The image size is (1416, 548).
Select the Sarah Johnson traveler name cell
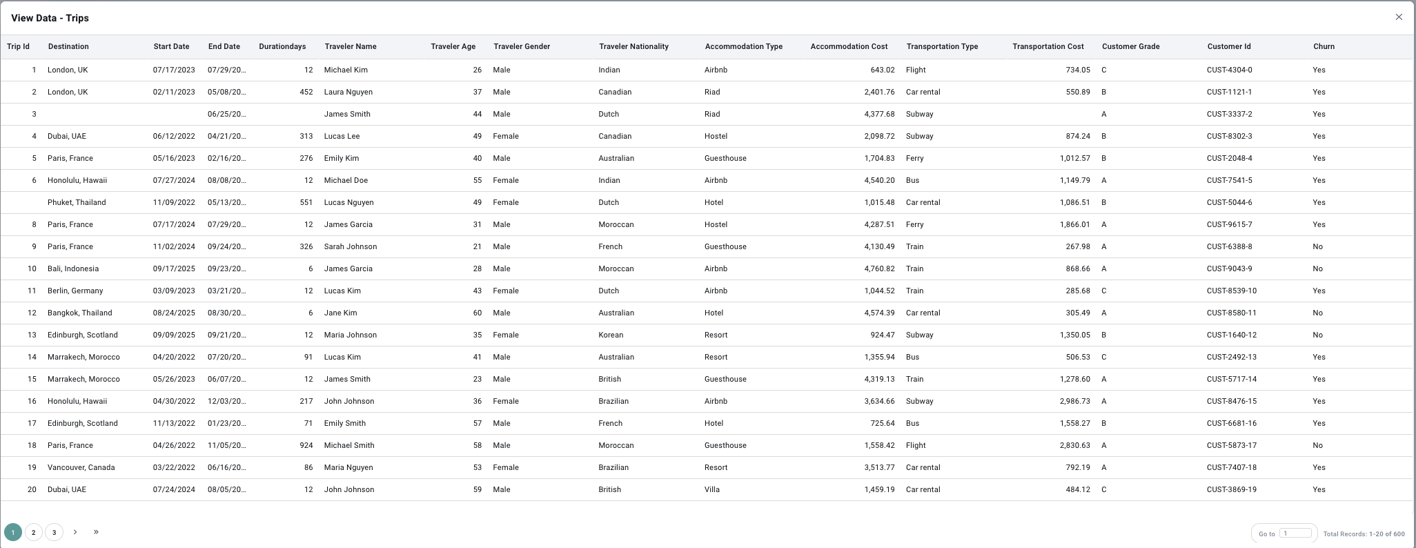coord(351,246)
